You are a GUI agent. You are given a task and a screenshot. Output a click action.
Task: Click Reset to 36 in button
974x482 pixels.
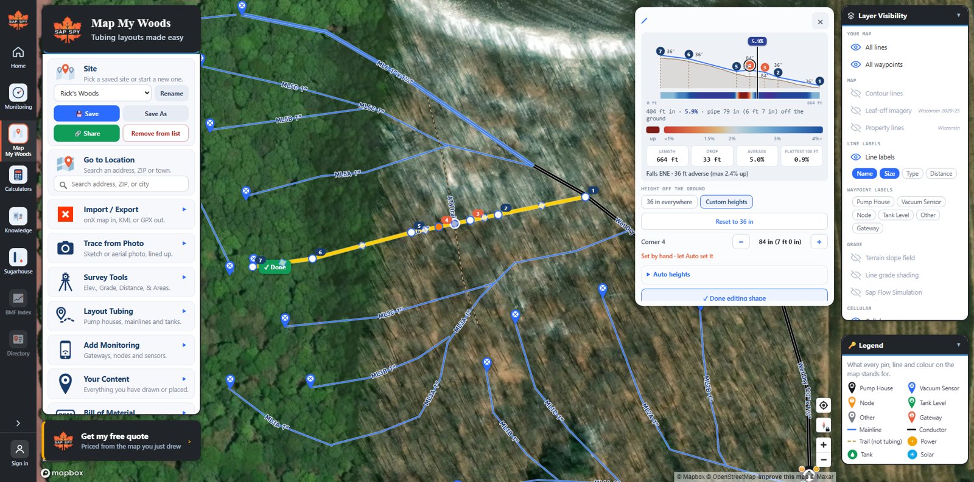click(734, 221)
